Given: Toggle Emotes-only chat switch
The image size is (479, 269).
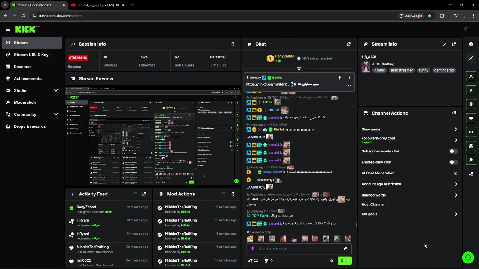Looking at the screenshot, I should point(453,162).
